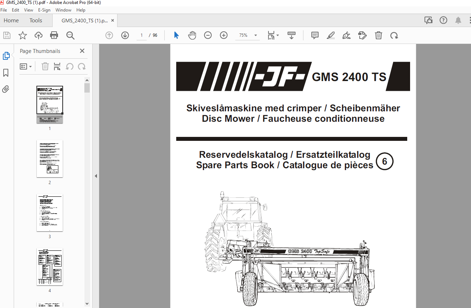Switch to the Home tab

[x=11, y=21]
